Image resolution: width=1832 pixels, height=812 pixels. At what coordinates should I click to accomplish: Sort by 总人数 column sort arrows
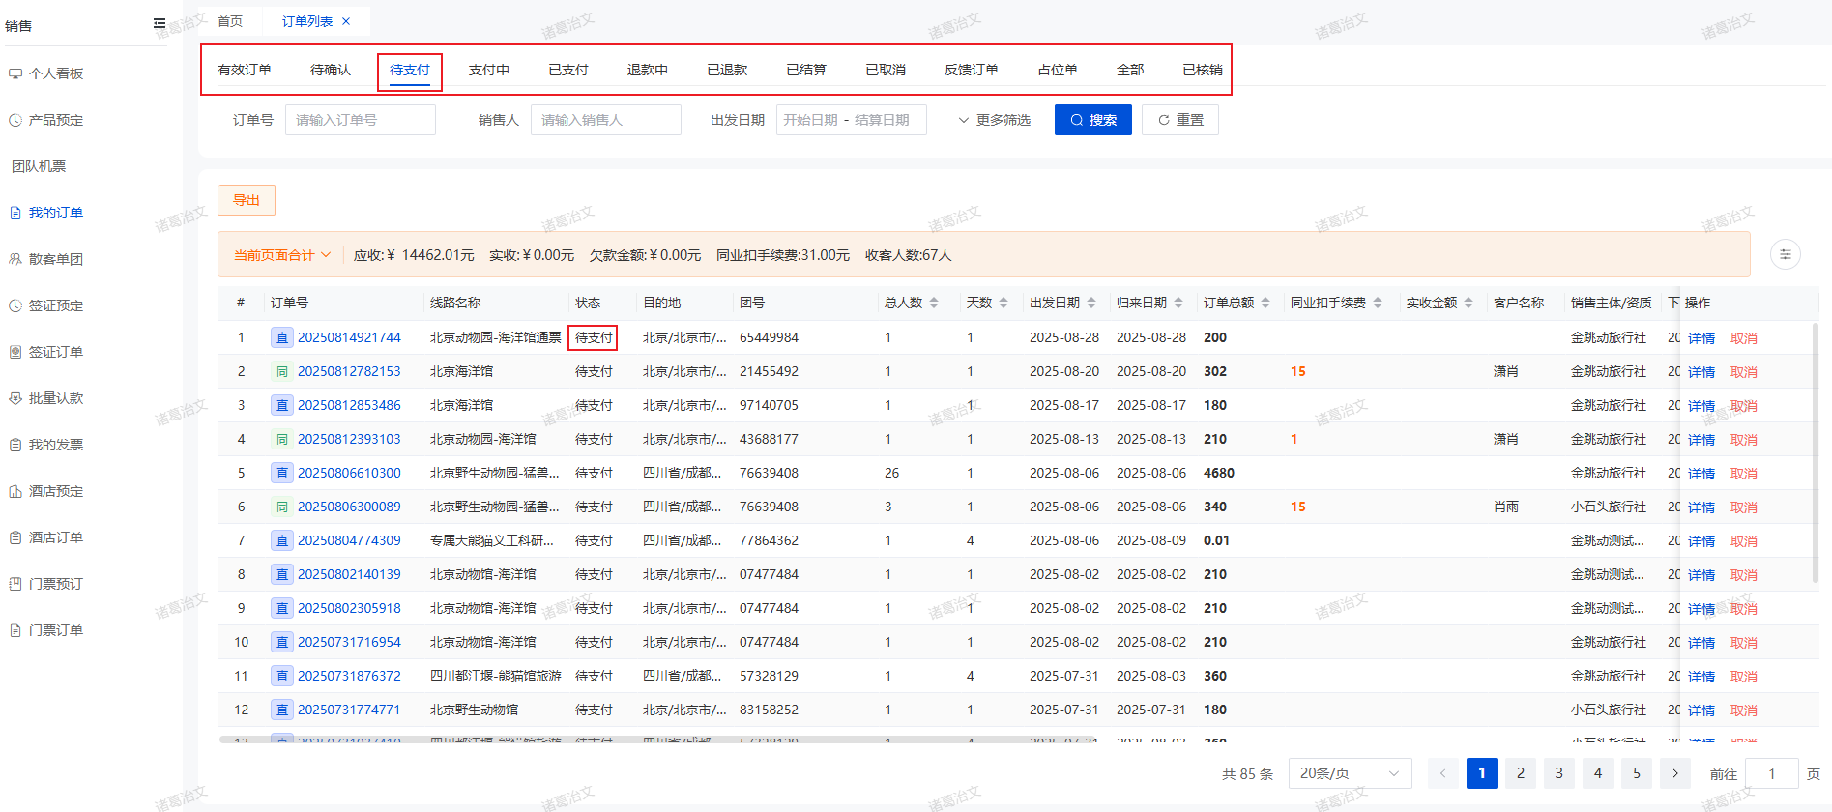tap(934, 303)
